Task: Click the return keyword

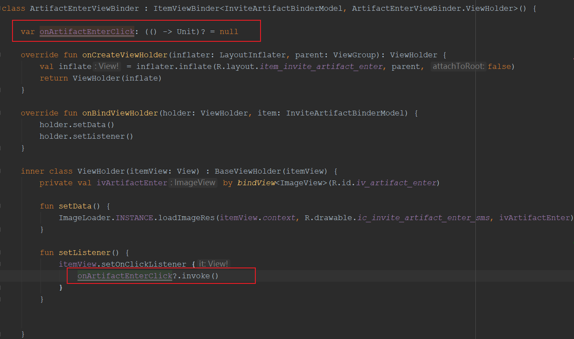Action: (x=54, y=78)
